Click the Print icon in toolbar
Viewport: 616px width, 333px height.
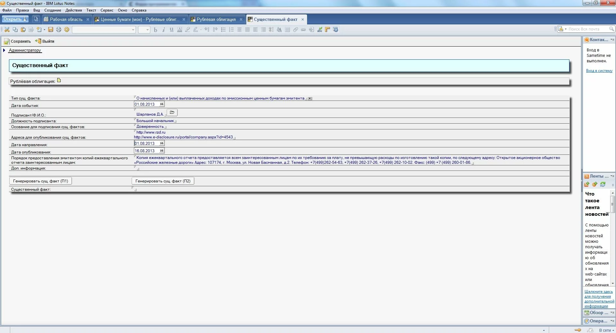(58, 30)
